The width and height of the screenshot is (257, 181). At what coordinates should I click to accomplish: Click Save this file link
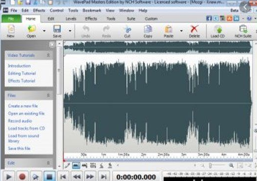(x=19, y=148)
